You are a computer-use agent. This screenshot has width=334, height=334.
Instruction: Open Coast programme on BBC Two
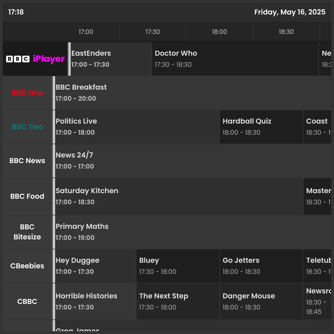tap(317, 127)
